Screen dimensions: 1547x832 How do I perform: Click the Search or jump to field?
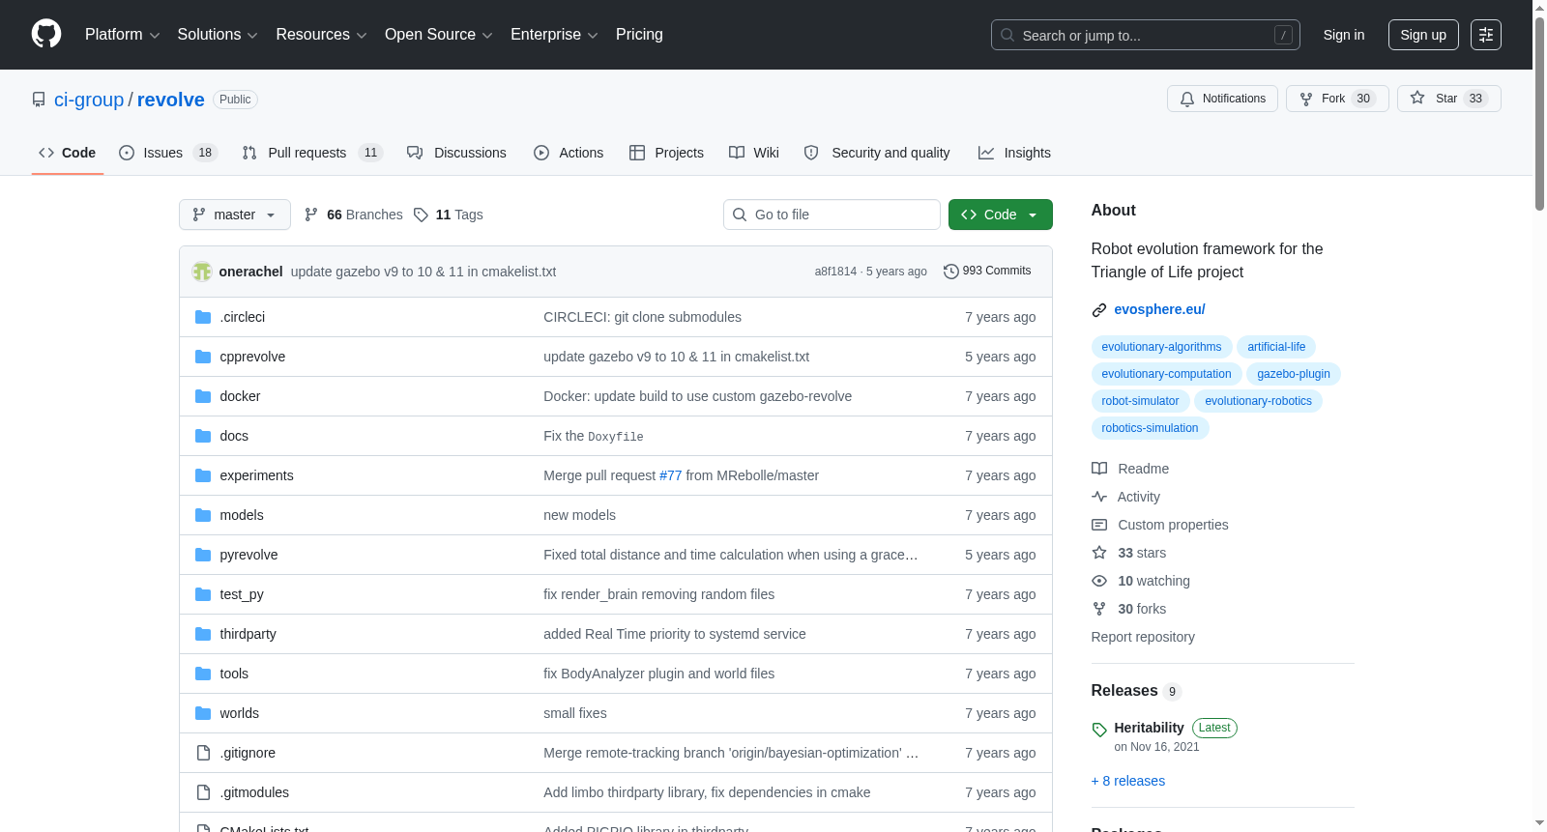(1146, 35)
